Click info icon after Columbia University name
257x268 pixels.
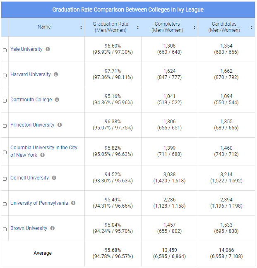(x=42, y=155)
